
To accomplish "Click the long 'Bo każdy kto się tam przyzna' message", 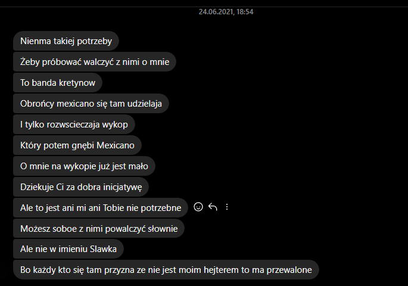I will pyautogui.click(x=166, y=269).
